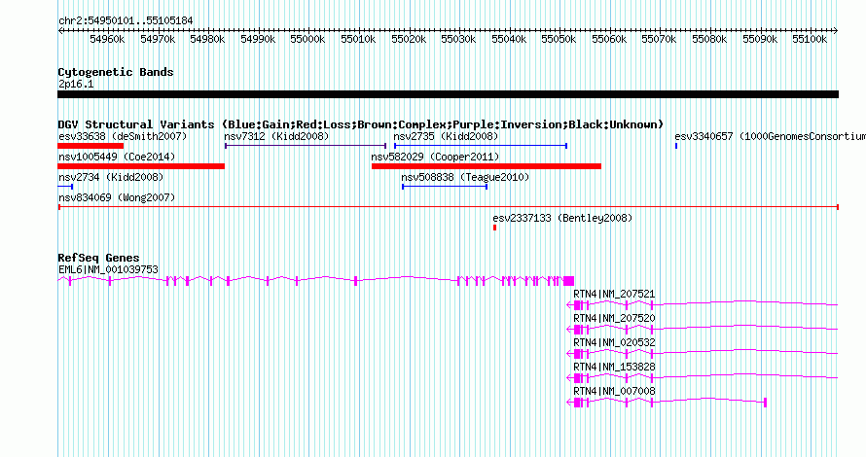Click the EML6|NM_001039753 gene label
The image size is (866, 457).
[x=108, y=270]
